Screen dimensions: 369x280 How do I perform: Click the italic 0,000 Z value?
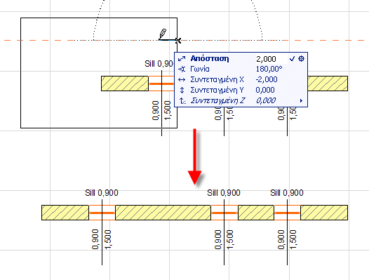pyautogui.click(x=266, y=100)
